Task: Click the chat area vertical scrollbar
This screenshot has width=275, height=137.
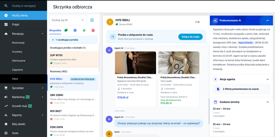Action: (x=209, y=111)
